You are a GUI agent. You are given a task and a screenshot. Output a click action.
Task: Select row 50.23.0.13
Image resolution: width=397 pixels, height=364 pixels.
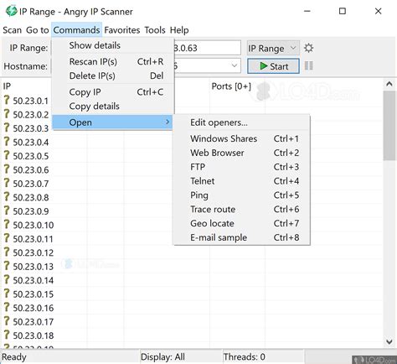pos(34,266)
